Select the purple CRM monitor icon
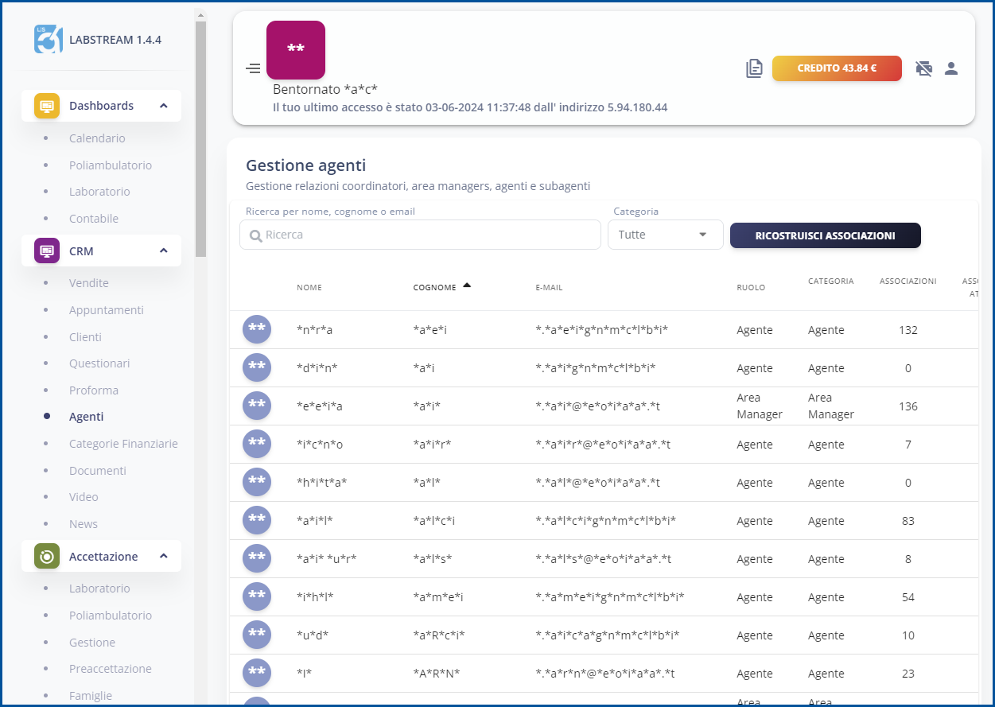This screenshot has height=707, width=995. pyautogui.click(x=45, y=250)
